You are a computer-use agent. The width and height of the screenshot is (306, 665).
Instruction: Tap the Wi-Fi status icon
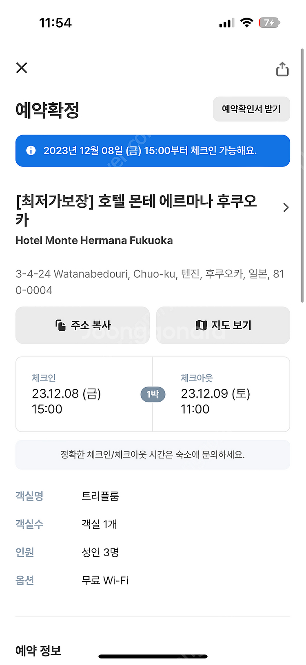click(x=246, y=23)
